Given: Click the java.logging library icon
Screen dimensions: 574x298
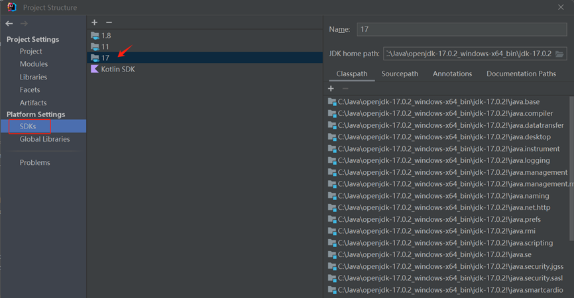Looking at the screenshot, I should pyautogui.click(x=332, y=160).
